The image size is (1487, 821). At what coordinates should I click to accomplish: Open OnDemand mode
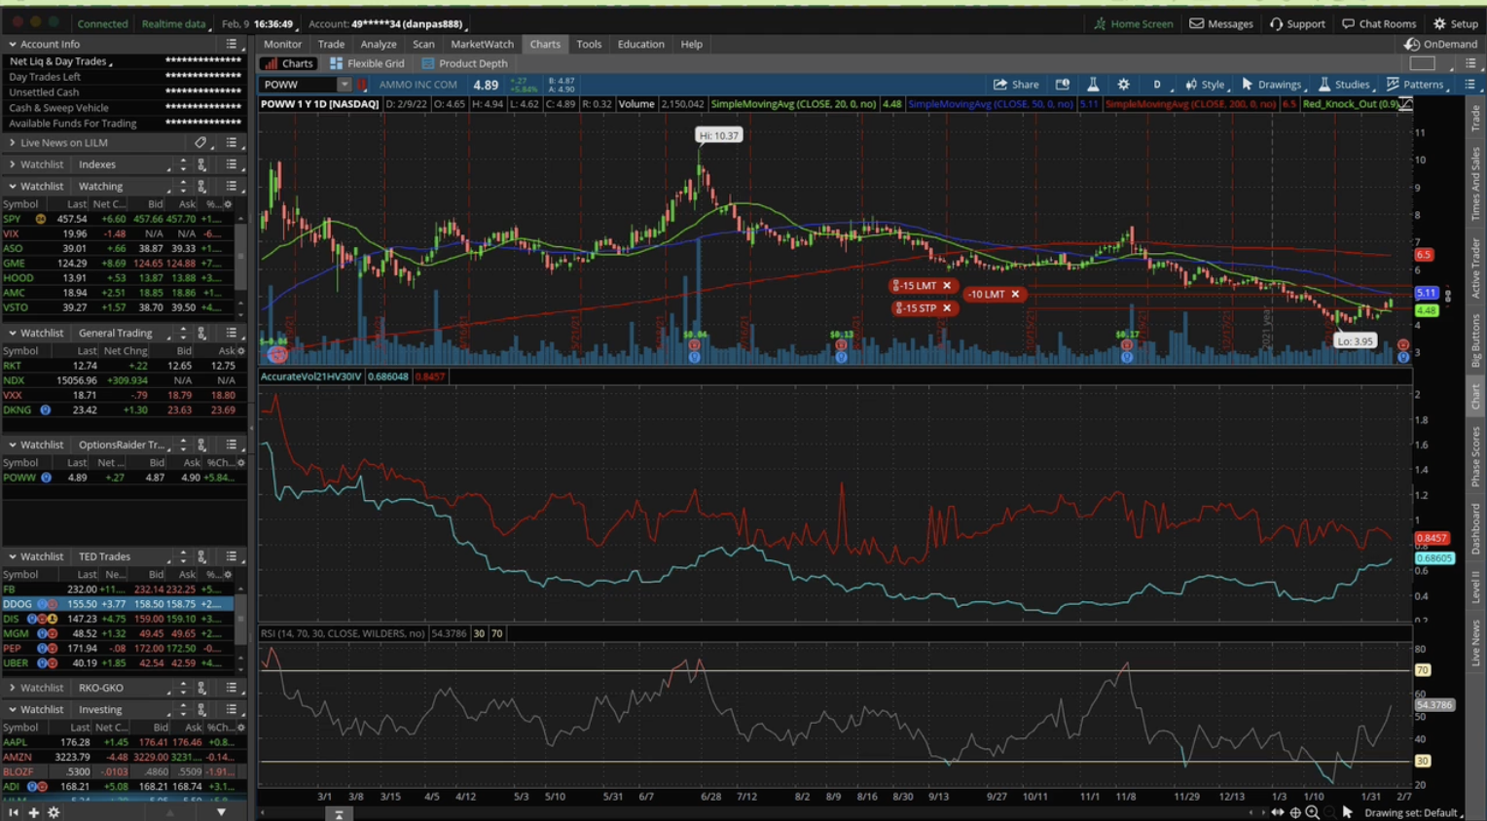coord(1440,44)
